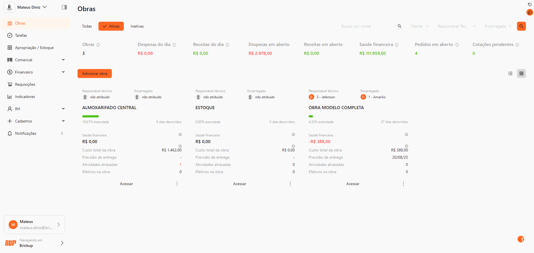
Task: Click the Obras building icon
Action: point(10,23)
